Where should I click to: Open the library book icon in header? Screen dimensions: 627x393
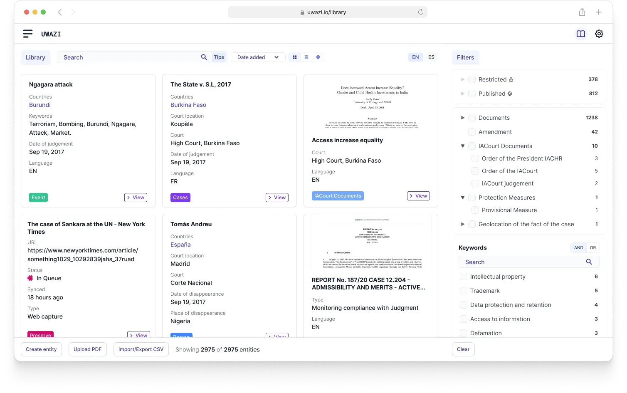click(581, 34)
